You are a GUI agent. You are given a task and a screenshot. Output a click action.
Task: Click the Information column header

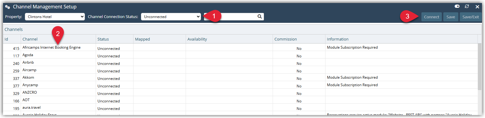tap(401, 39)
